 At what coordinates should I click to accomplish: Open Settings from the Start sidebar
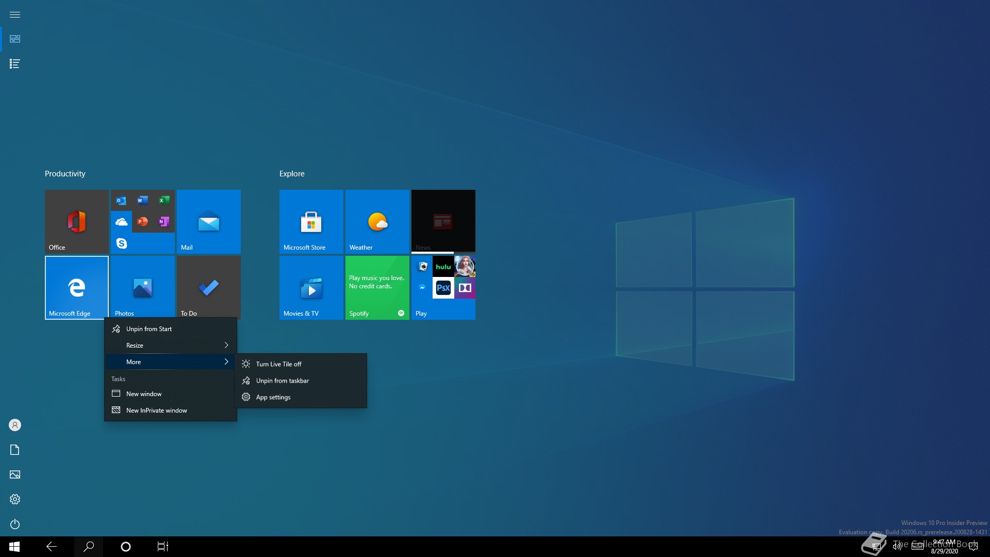tap(14, 499)
